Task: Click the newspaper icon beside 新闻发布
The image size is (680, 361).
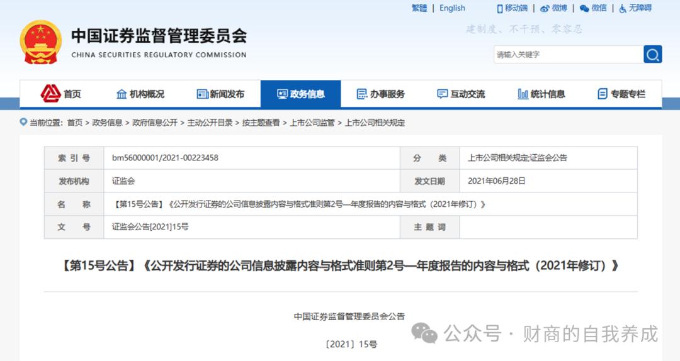Action: click(x=203, y=94)
